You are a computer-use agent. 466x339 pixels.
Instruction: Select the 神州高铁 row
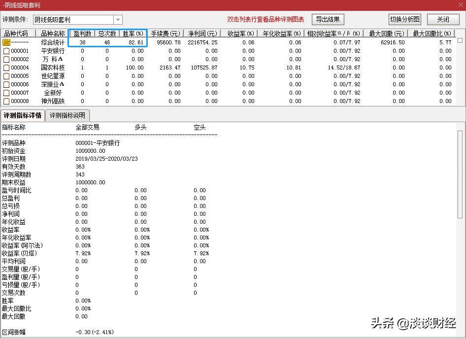(228, 101)
